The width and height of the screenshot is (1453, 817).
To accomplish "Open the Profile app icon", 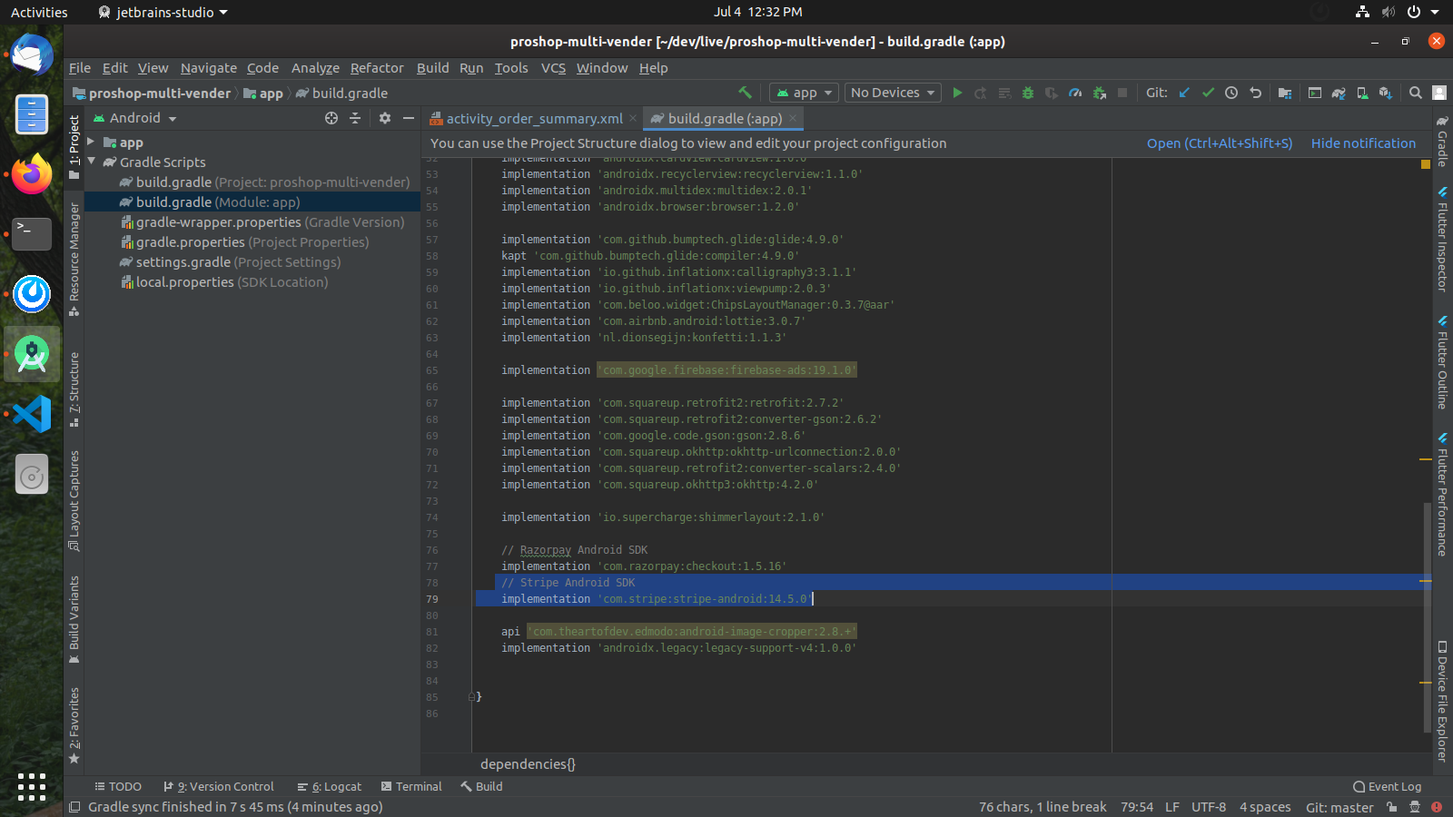I will pos(1075,93).
